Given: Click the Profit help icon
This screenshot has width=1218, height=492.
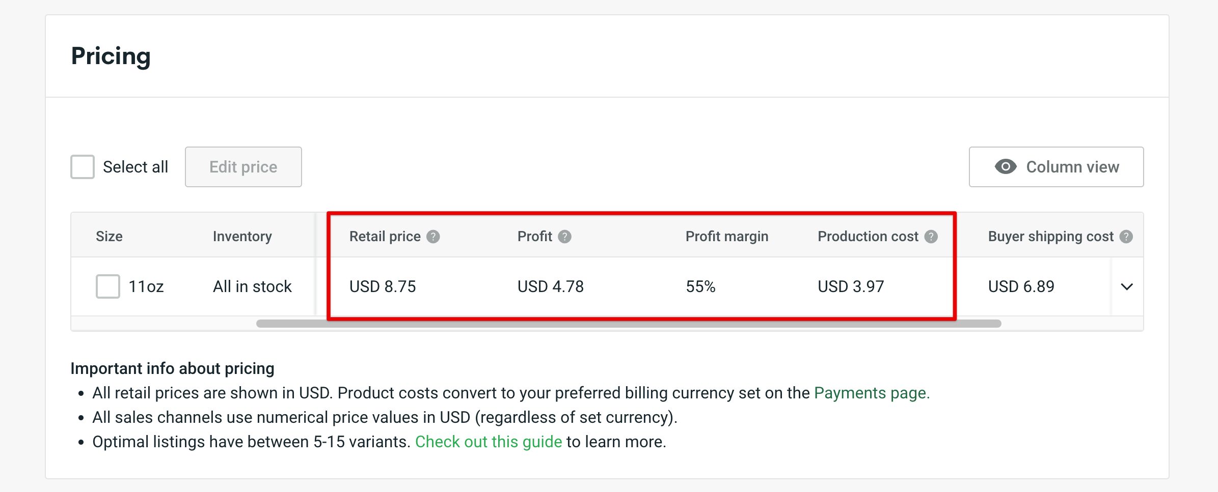Looking at the screenshot, I should coord(564,236).
